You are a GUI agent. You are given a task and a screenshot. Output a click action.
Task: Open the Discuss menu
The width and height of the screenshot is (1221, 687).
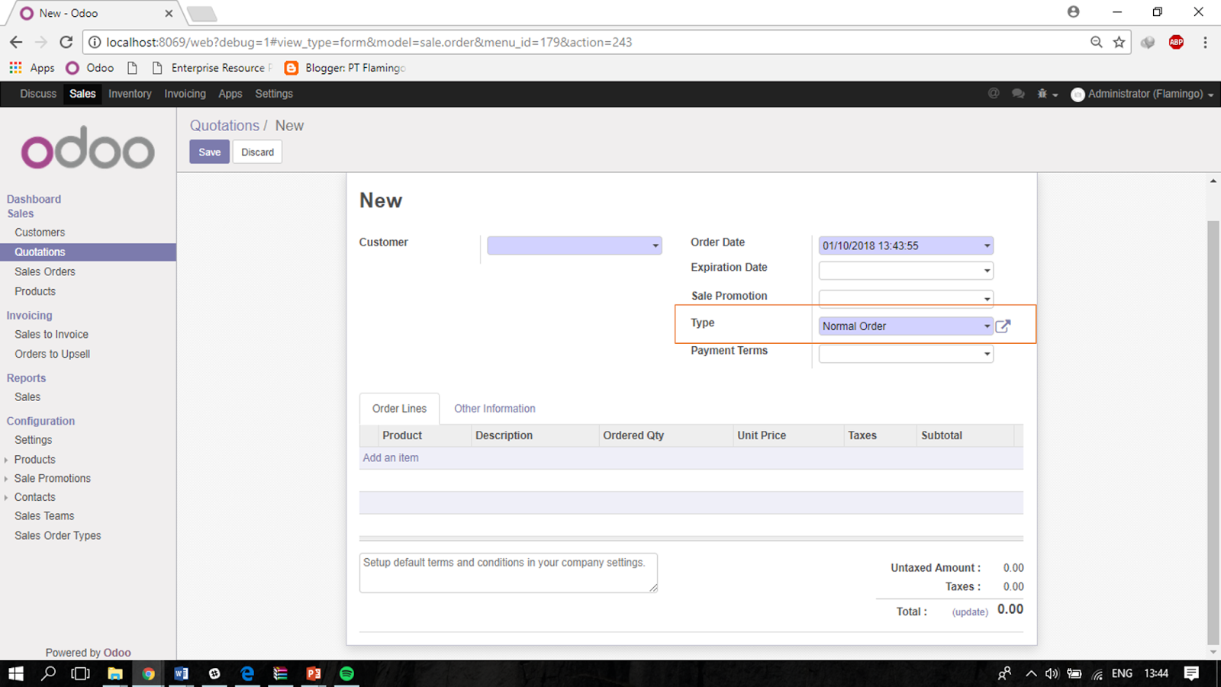[38, 94]
